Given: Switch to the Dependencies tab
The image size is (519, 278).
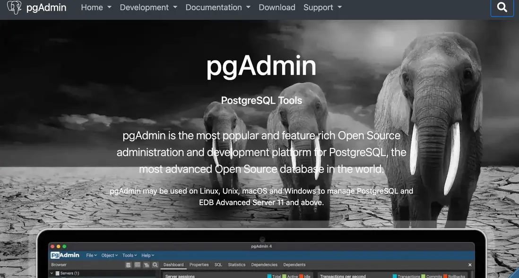Looking at the screenshot, I should 264,265.
